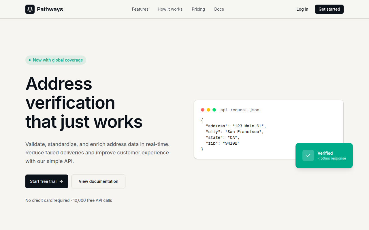The width and height of the screenshot is (369, 230).
Task: Click the red traffic-light dot in code window
Action: 202,110
